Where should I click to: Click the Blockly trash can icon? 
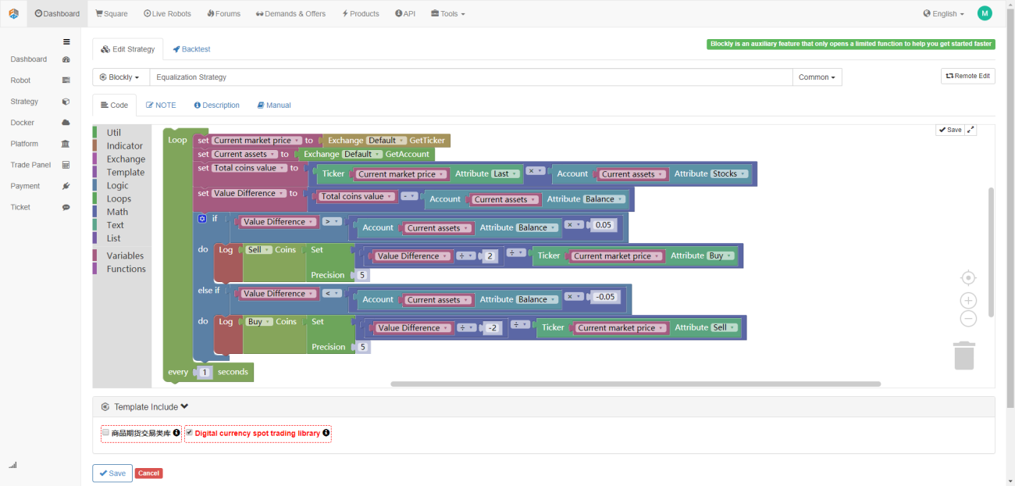pyautogui.click(x=965, y=355)
